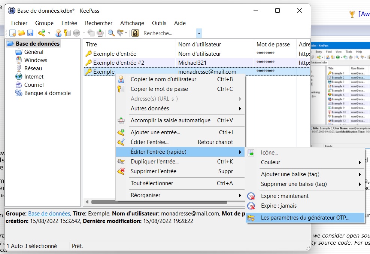
Task: Select the Internet group in tree
Action: 34,77
